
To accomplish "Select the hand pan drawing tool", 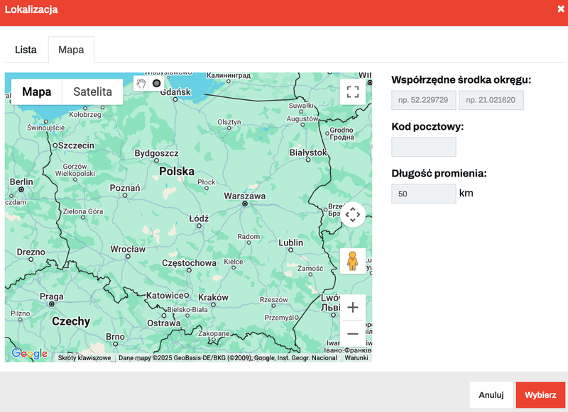I will (x=141, y=83).
